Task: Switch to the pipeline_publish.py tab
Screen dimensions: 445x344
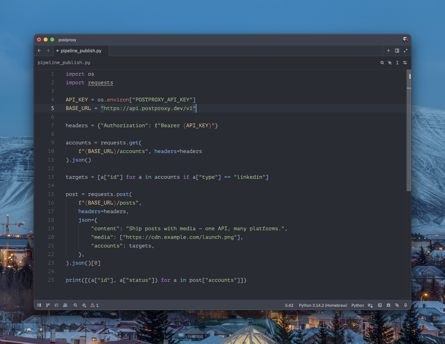Action: tap(81, 50)
